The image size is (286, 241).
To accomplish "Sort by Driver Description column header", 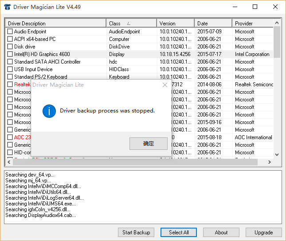I will pyautogui.click(x=55, y=23).
